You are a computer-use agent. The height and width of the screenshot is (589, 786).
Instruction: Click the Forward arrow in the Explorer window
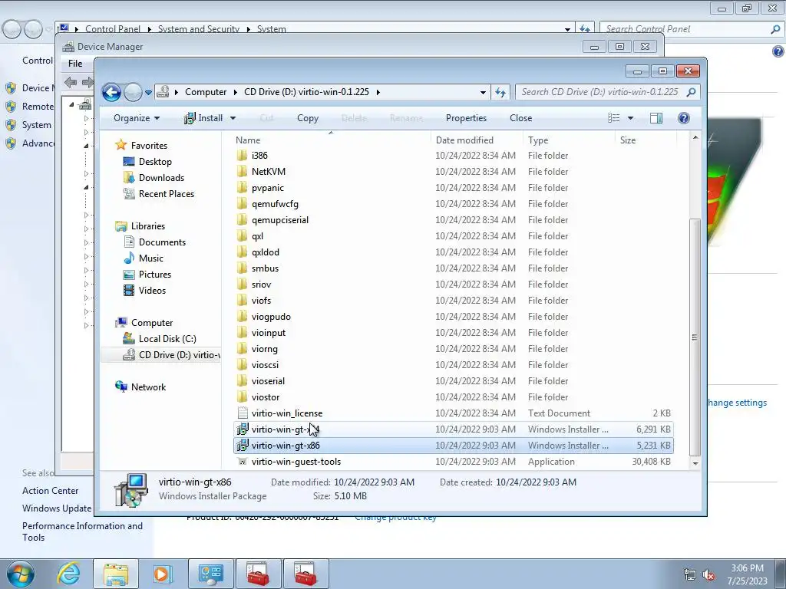pyautogui.click(x=133, y=92)
